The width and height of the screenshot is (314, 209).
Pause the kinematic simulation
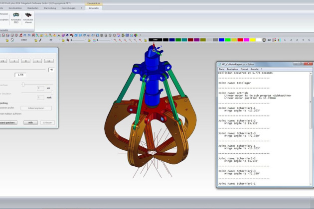point(26,61)
